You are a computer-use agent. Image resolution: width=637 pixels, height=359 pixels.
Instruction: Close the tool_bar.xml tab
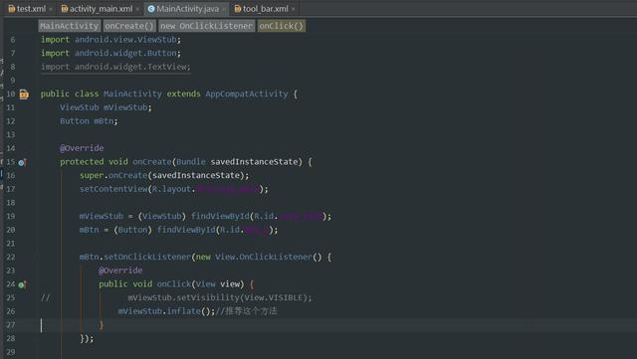(294, 9)
